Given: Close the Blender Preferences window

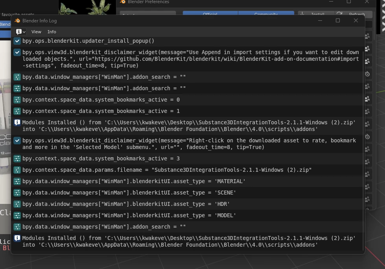Looking at the screenshot, I should pos(367,2).
